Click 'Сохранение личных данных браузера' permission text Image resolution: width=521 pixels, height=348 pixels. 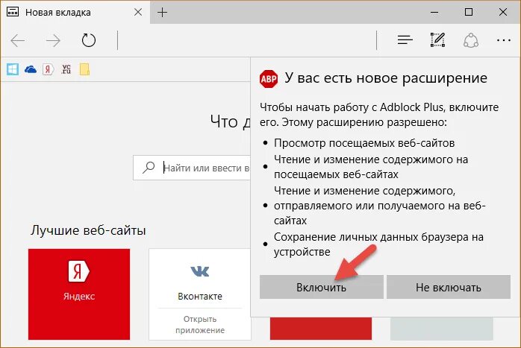click(378, 244)
